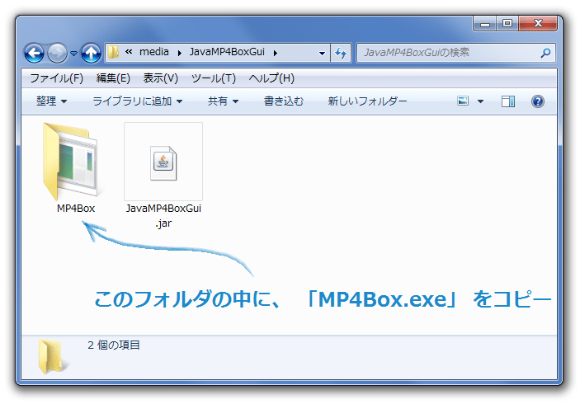This screenshot has height=404, width=580.
Task: Expand subfolders arrow after media
Action: click(x=180, y=54)
